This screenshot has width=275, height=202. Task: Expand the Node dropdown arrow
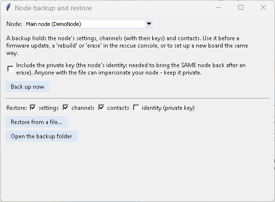[x=149, y=24]
